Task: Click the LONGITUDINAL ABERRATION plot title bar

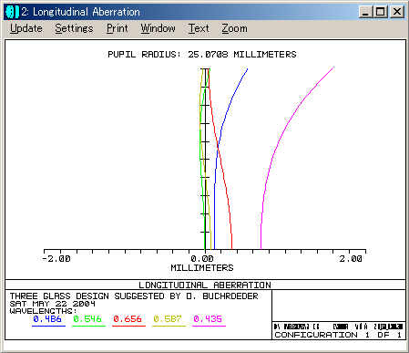Action: coord(205,285)
